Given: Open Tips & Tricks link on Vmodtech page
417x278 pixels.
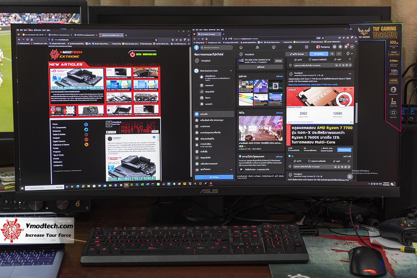Looking at the screenshot, I should (x=58, y=155).
